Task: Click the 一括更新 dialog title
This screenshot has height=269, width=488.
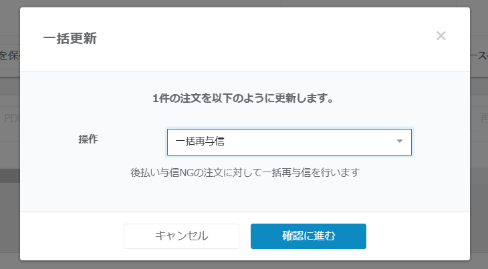Action: [70, 39]
